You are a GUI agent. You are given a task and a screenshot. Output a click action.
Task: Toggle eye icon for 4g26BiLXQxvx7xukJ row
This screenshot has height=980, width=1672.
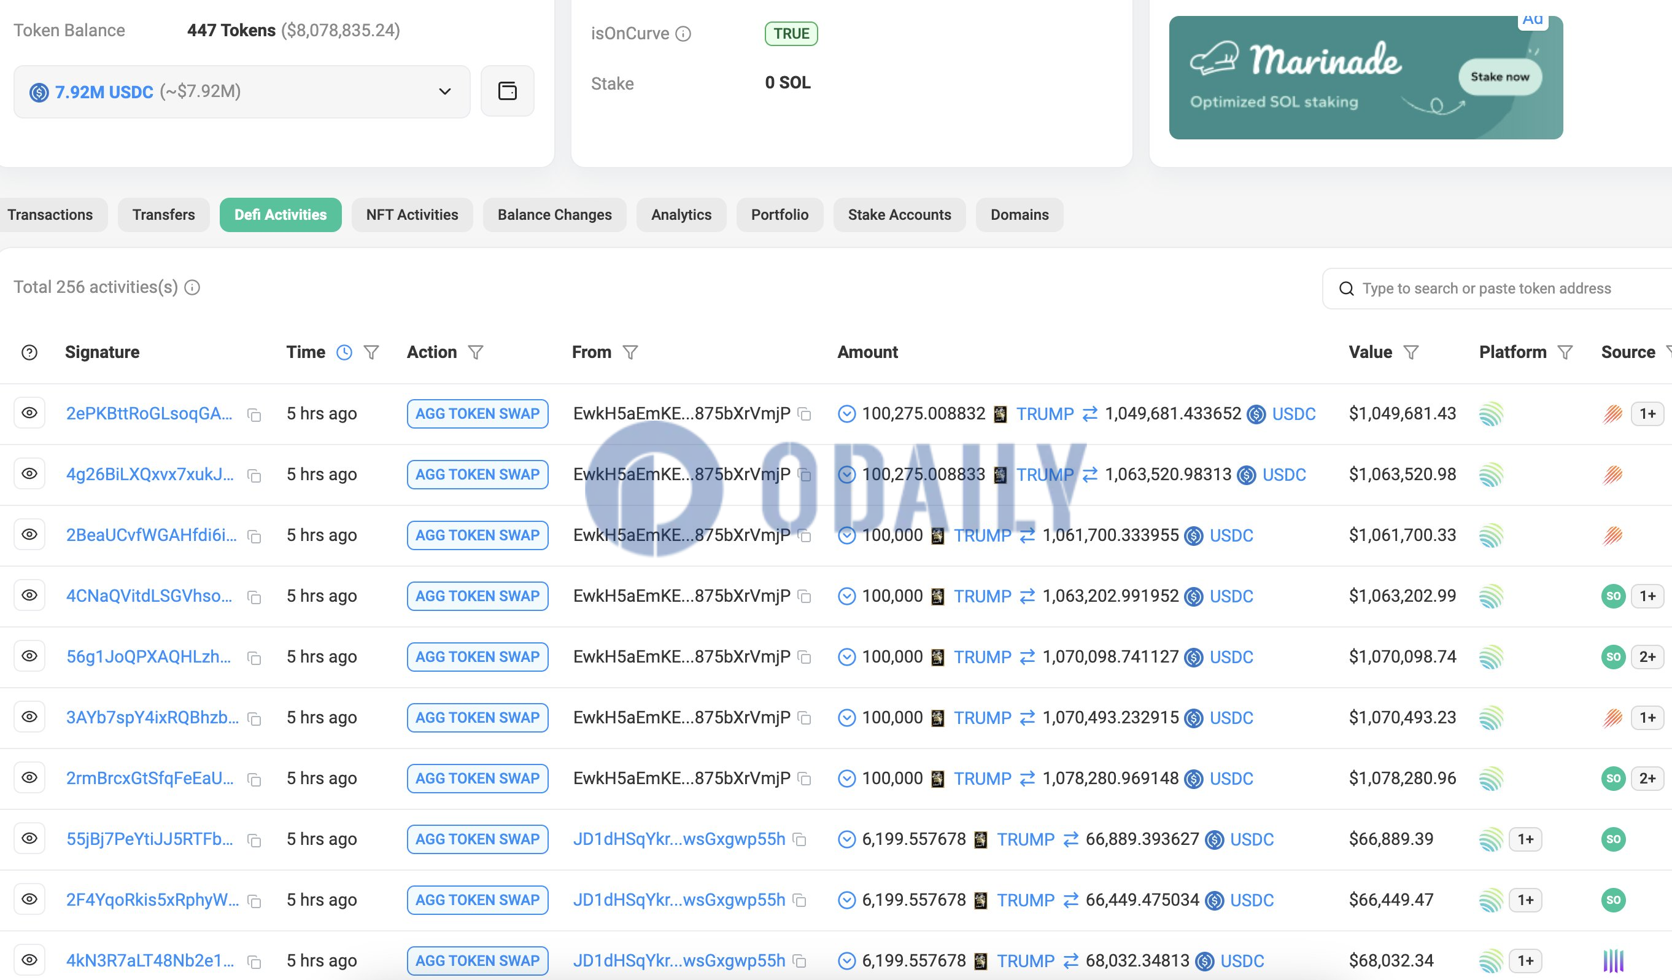[29, 473]
